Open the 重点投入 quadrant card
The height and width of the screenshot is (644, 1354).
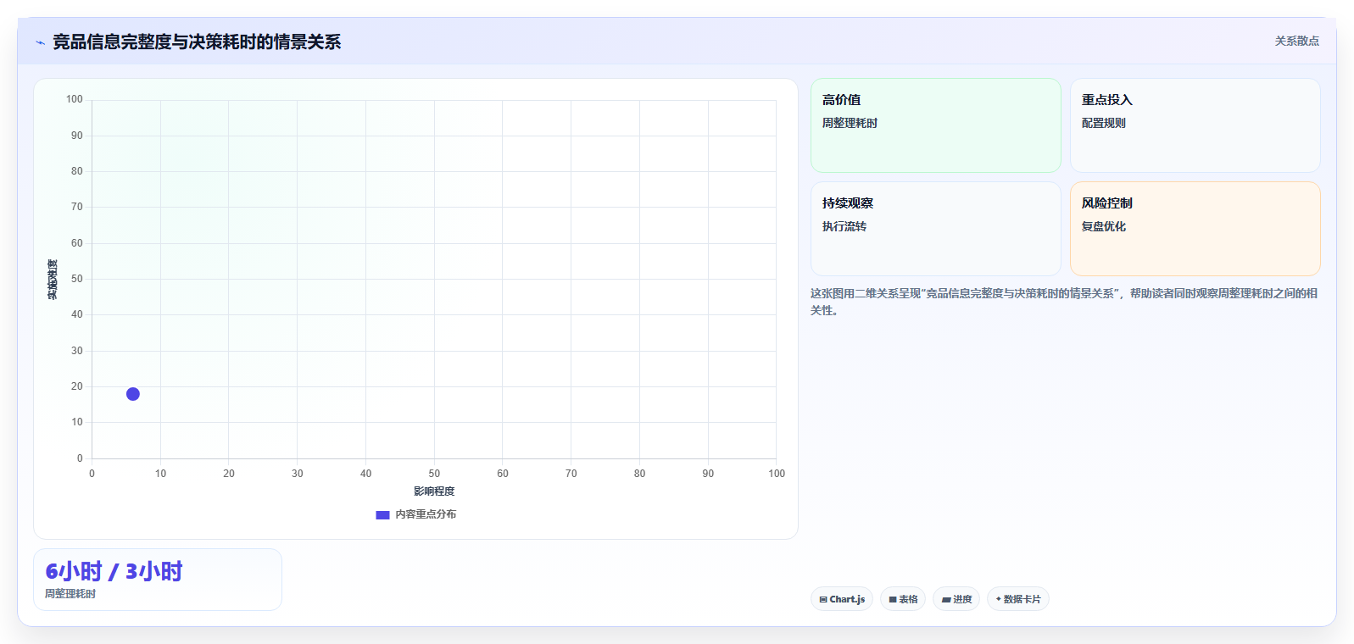[1195, 125]
